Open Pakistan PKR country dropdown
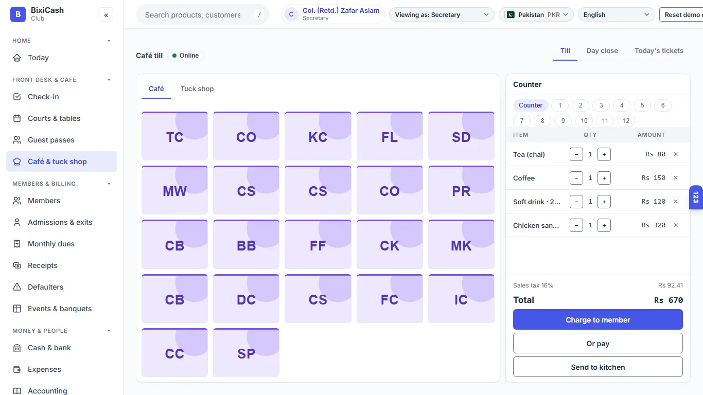 [x=536, y=15]
